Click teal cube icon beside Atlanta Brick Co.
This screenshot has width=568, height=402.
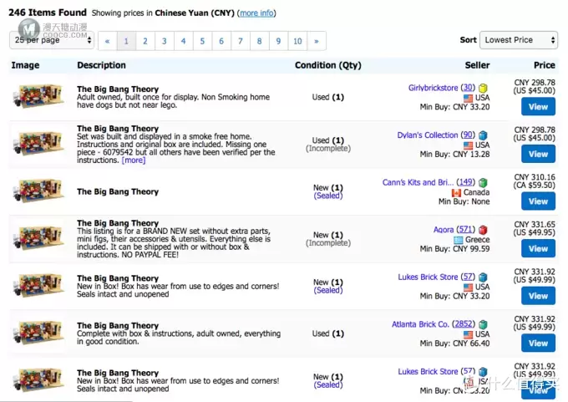point(483,324)
